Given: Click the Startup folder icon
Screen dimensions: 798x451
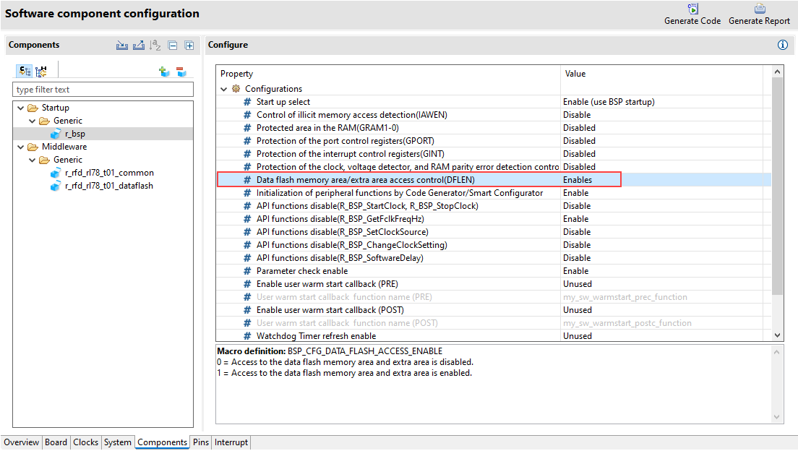Looking at the screenshot, I should pyautogui.click(x=33, y=108).
